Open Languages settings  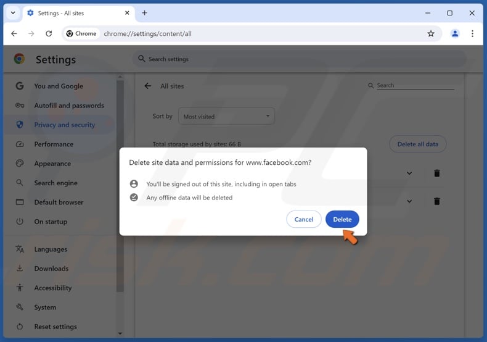(x=60, y=249)
